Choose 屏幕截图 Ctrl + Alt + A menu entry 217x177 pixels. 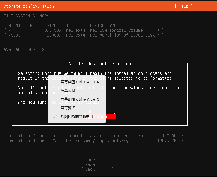click(77, 82)
